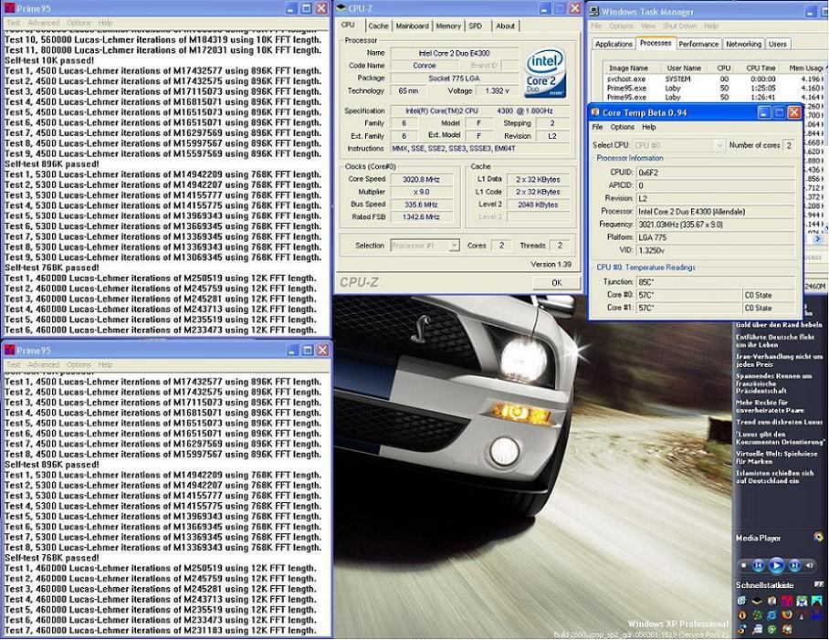The image size is (829, 640).
Task: Open the About tab in CPU-Z
Action: click(506, 26)
